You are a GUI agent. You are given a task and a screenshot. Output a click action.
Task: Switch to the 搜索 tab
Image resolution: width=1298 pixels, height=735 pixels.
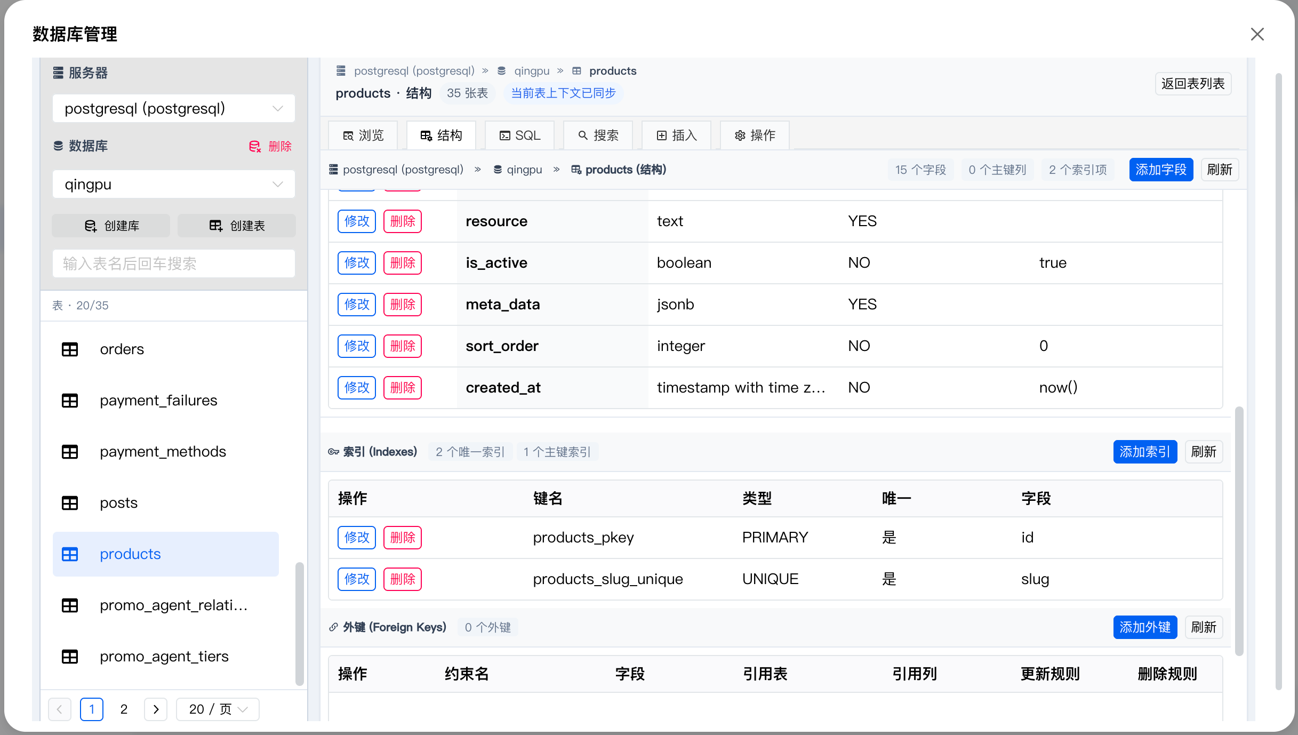click(x=598, y=135)
